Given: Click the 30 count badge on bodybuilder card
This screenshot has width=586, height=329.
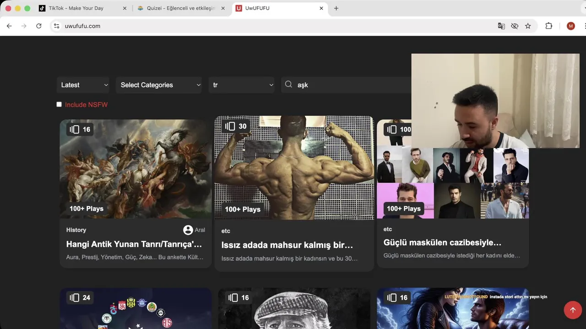Looking at the screenshot, I should (236, 126).
